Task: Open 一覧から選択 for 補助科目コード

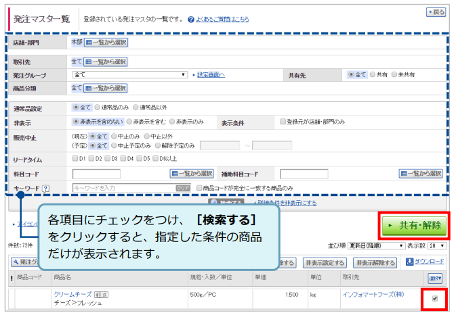Action: 421,174
